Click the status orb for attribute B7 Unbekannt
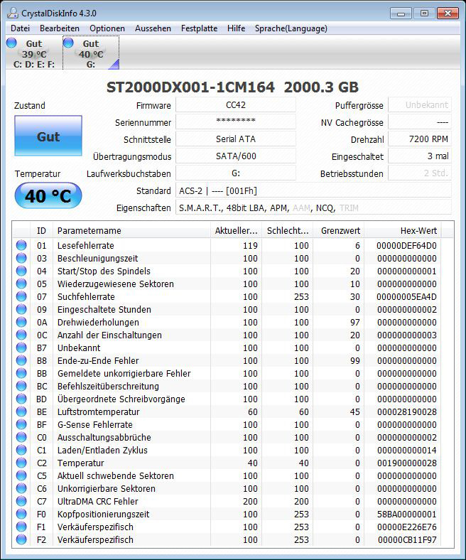Screen dimensions: 466x560 tap(21, 348)
